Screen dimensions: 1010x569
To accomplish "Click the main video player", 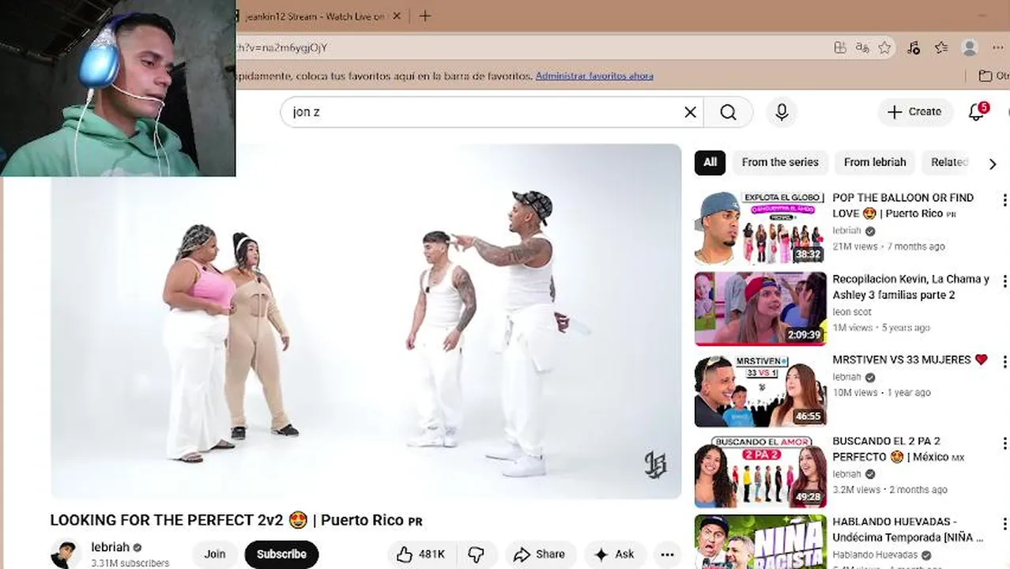I will point(366,322).
